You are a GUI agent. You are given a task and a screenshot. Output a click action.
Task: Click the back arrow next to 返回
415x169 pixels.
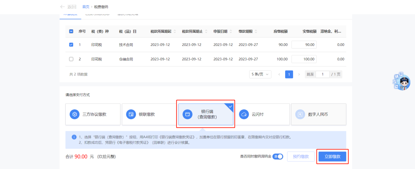(62, 7)
